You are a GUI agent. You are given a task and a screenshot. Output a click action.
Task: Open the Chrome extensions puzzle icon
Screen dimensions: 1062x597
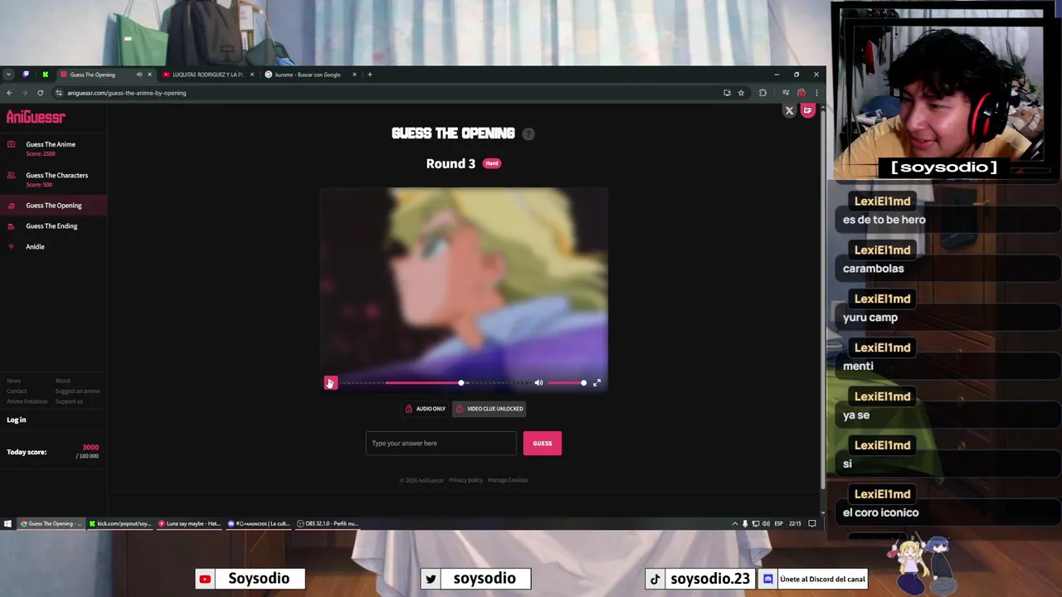click(762, 93)
